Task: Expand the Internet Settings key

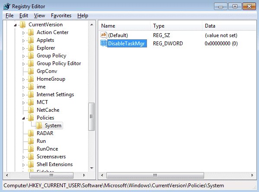Action: pyautogui.click(x=23, y=95)
